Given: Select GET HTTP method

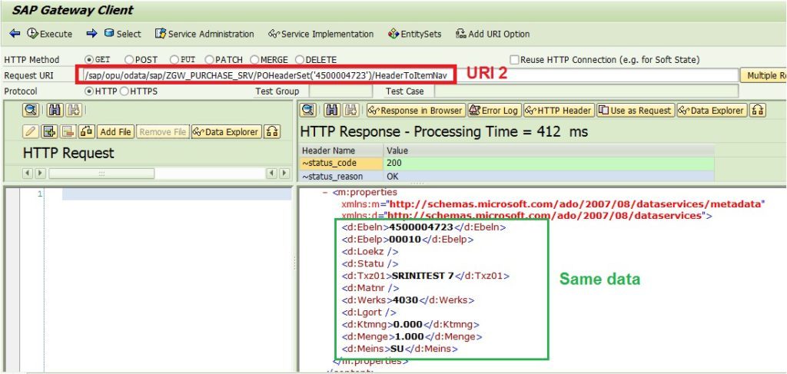Looking at the screenshot, I should tap(89, 60).
